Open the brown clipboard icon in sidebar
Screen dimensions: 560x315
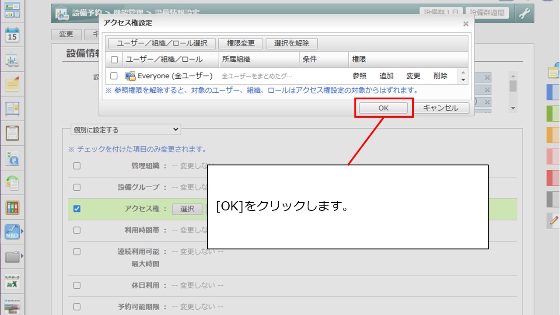(x=12, y=133)
